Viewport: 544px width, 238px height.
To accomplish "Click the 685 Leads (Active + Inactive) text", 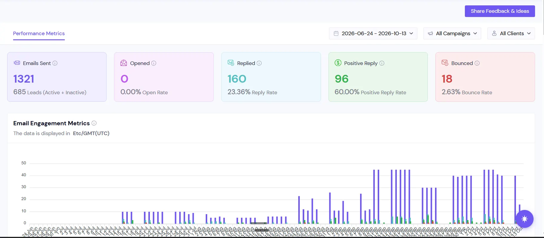I will [x=50, y=92].
